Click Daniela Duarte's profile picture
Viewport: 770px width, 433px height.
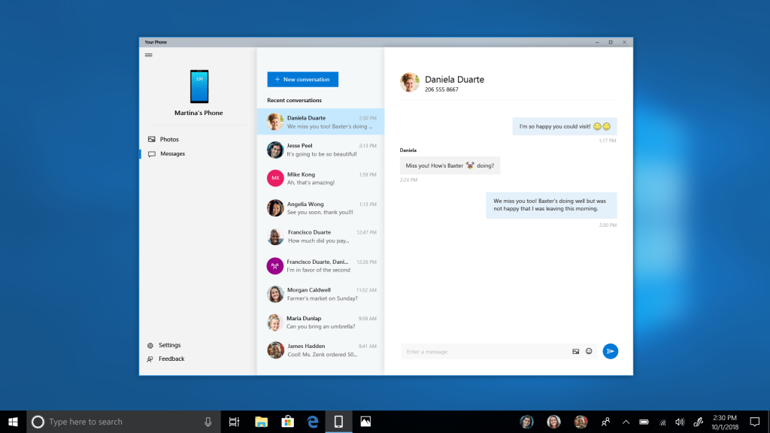click(x=409, y=82)
